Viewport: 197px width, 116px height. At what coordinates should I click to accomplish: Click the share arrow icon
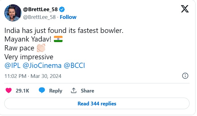click(74, 91)
